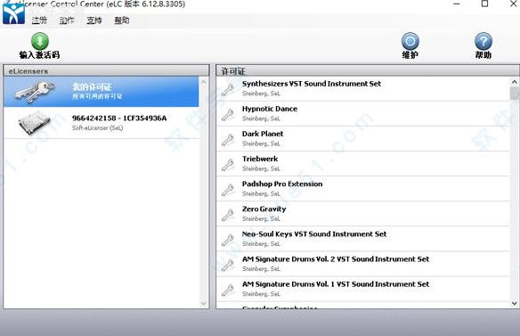This screenshot has width=520, height=336.
Task: Click the licenses list scroll up arrow
Action: [515, 82]
